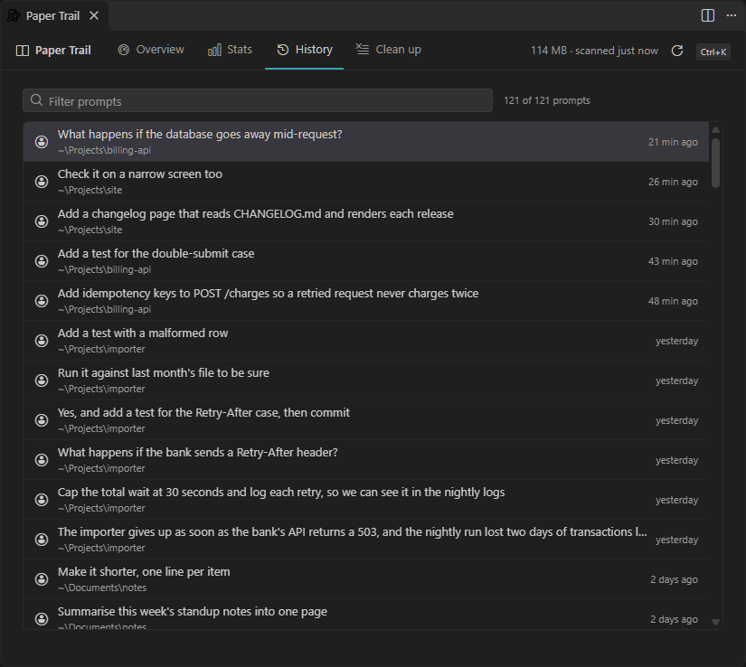
Task: Close the Paper Trail editor tab
Action: pos(94,15)
